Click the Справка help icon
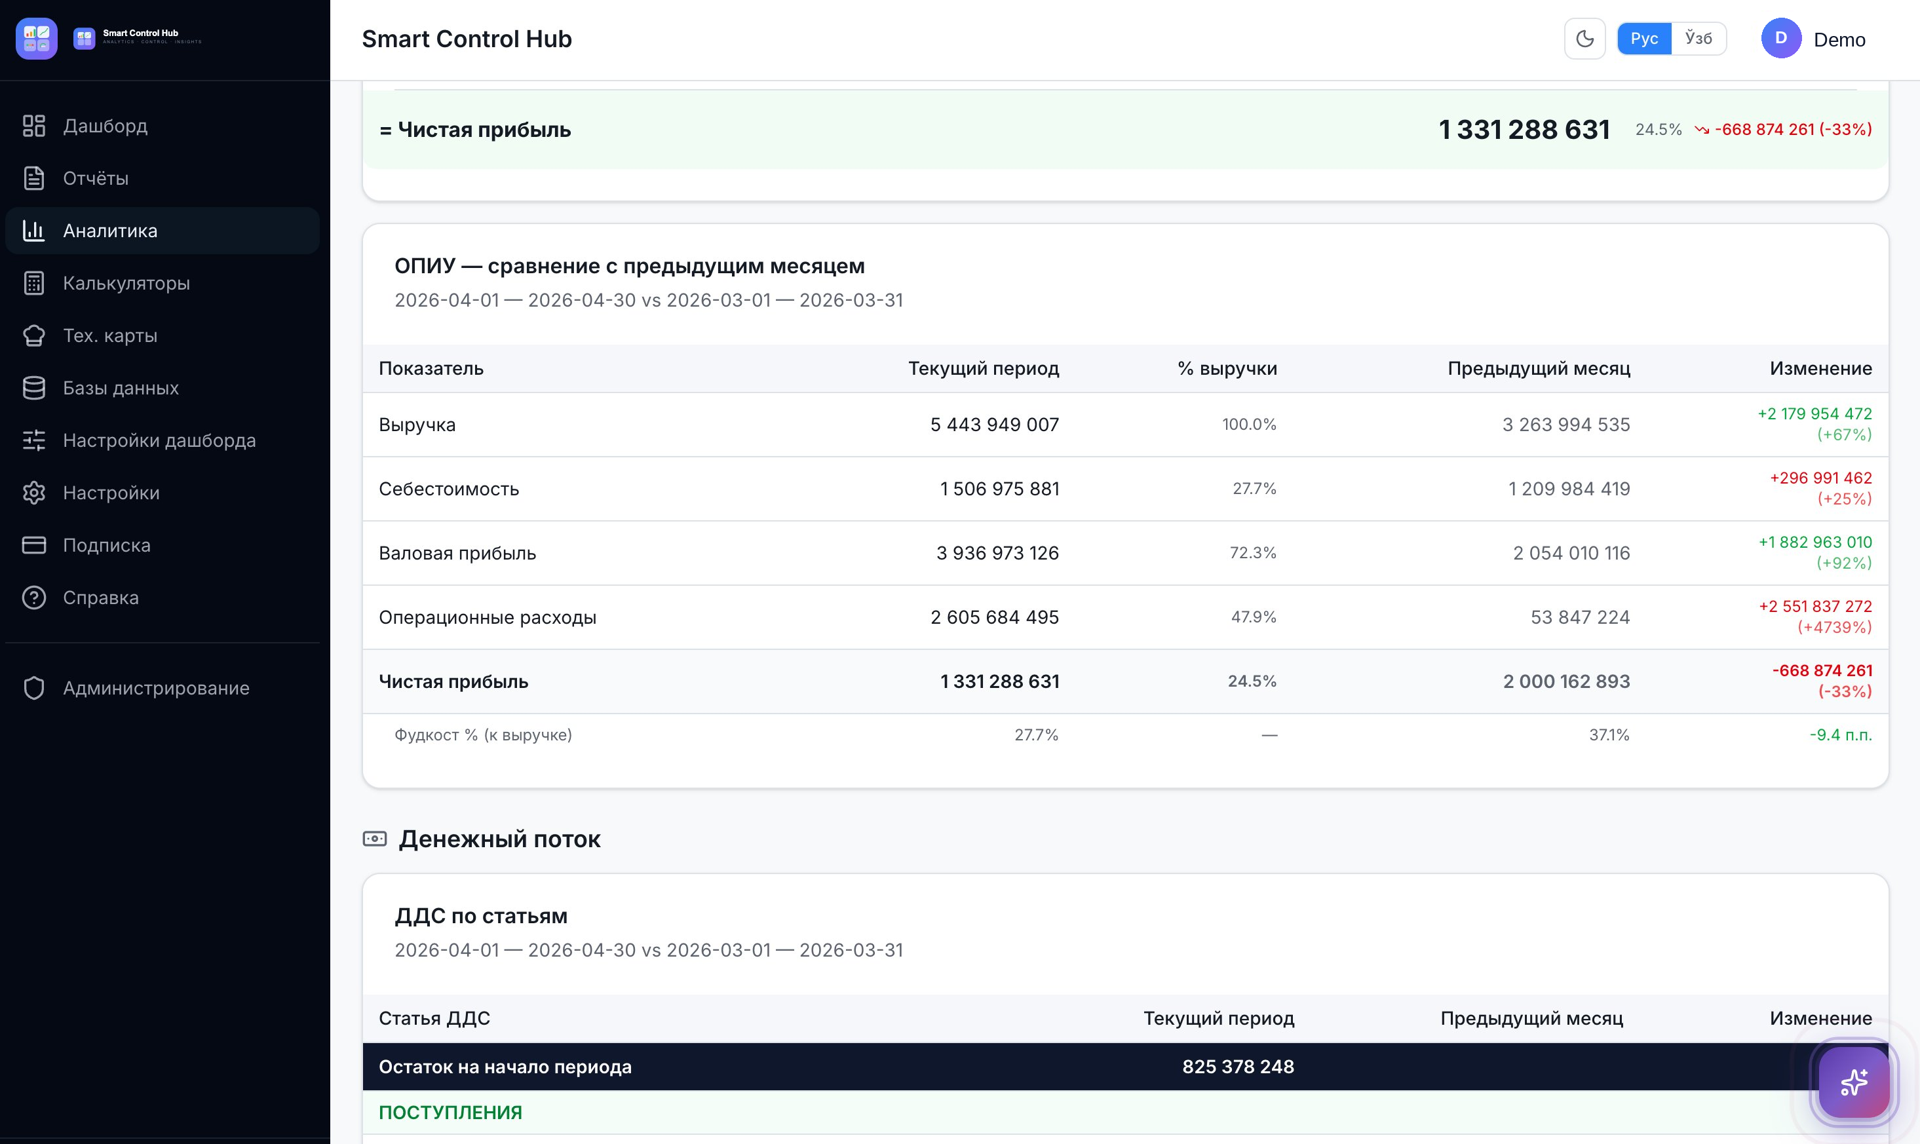 pyautogui.click(x=34, y=598)
